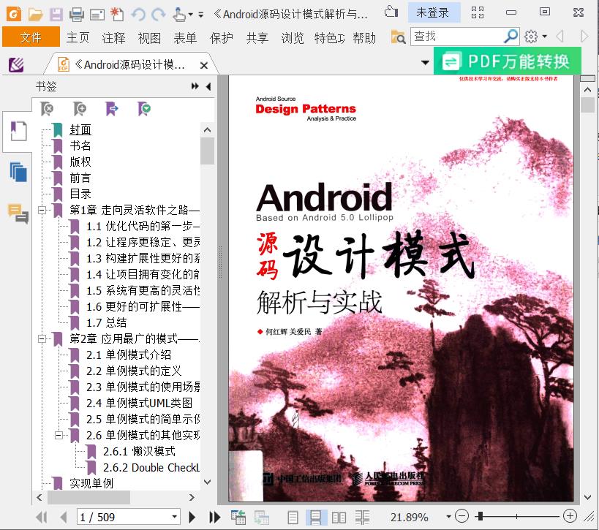This screenshot has width=599, height=530.
Task: Open the 帮助 tab
Action: click(x=364, y=38)
